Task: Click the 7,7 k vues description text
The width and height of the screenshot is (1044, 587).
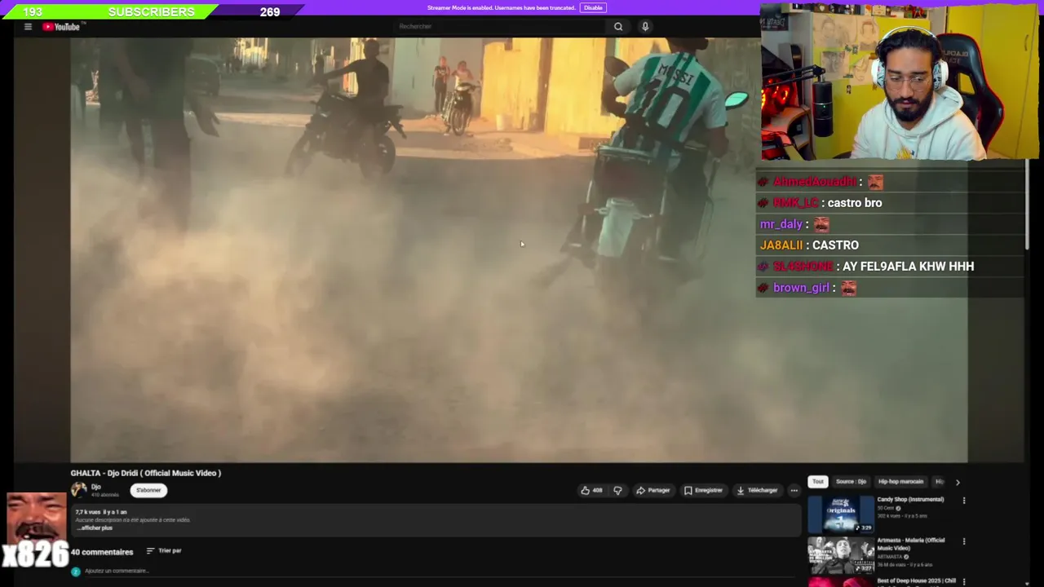Action: [101, 512]
